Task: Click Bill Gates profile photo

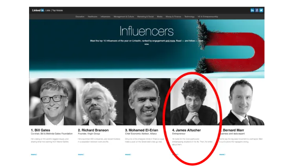Action: [x=53, y=102]
